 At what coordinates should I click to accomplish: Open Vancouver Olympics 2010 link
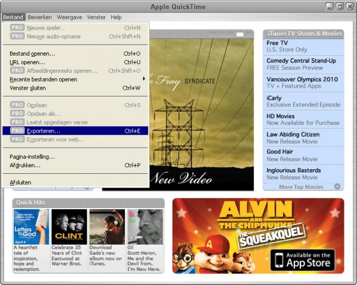303,83
